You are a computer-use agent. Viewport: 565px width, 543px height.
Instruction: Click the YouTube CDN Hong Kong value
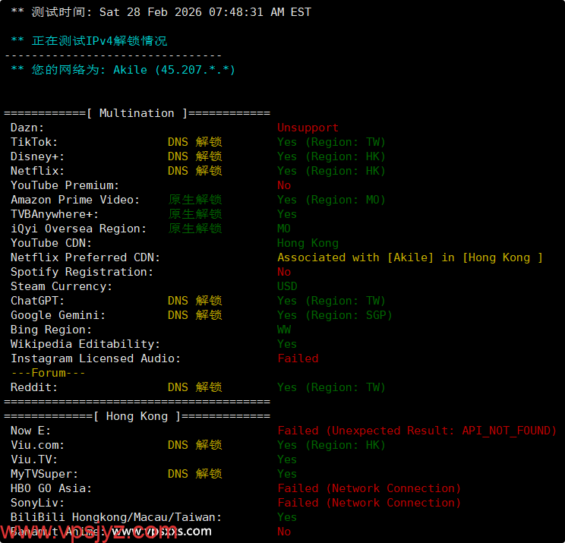click(308, 243)
